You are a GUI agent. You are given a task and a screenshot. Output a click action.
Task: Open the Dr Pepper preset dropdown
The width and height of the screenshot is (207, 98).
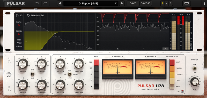91,3
